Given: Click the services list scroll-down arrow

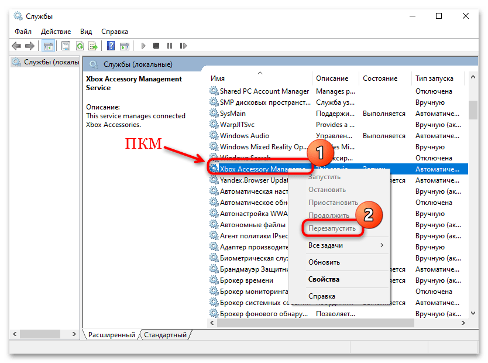Looking at the screenshot, I should click(x=473, y=313).
